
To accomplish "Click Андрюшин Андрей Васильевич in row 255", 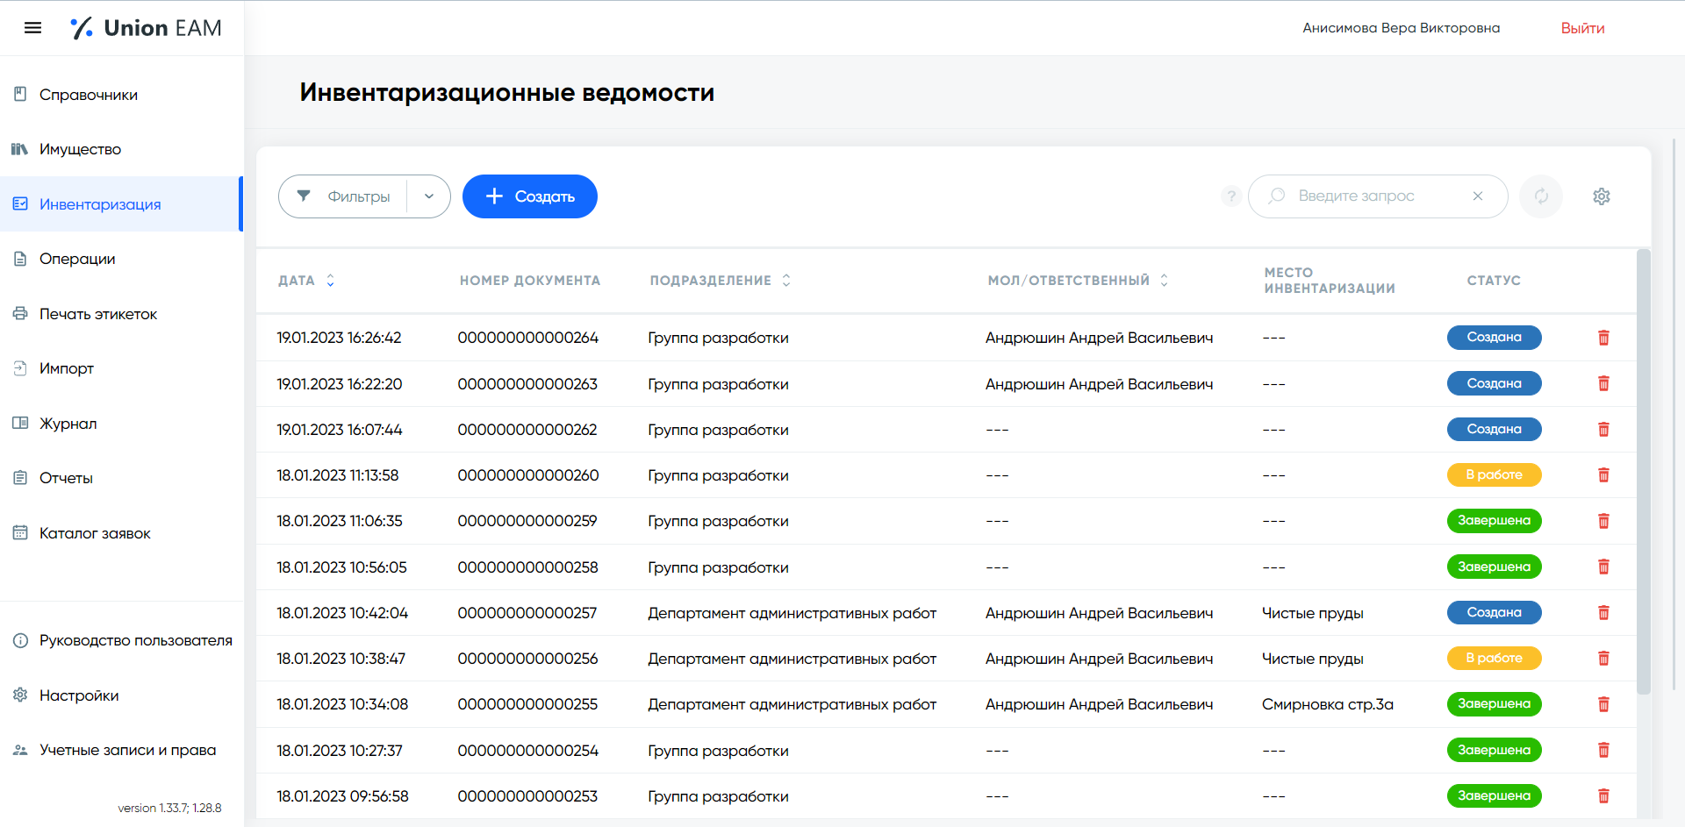I will [x=1099, y=704].
